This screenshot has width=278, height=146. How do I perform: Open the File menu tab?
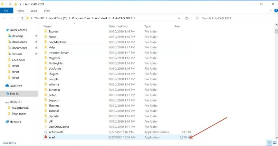pos(6,11)
